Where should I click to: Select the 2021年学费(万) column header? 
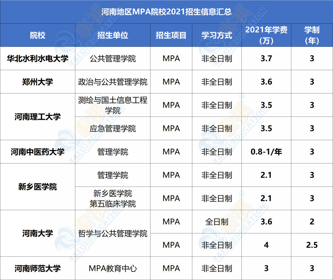point(266,35)
